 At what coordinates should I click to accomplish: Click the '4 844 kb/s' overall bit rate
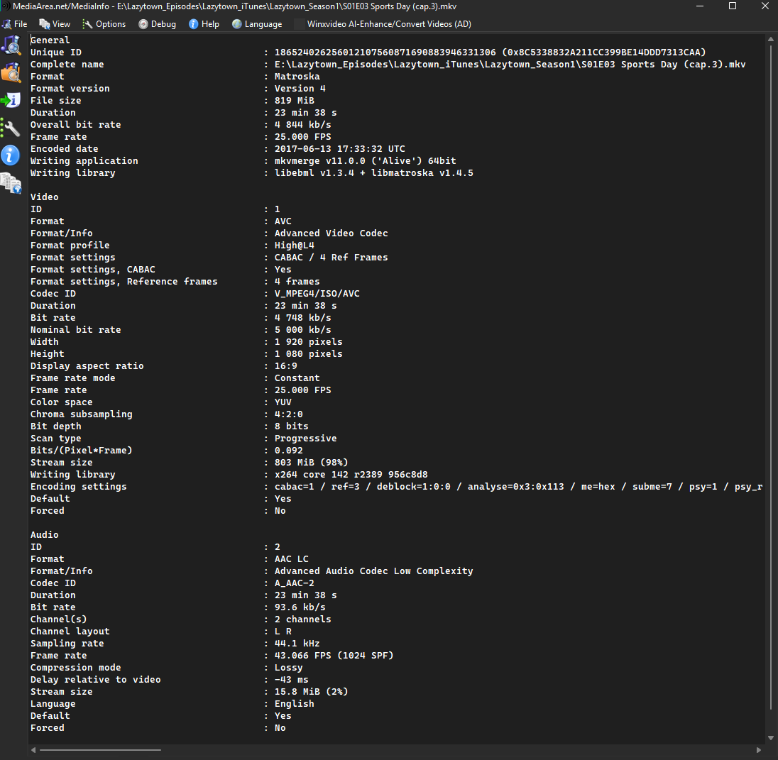click(302, 124)
